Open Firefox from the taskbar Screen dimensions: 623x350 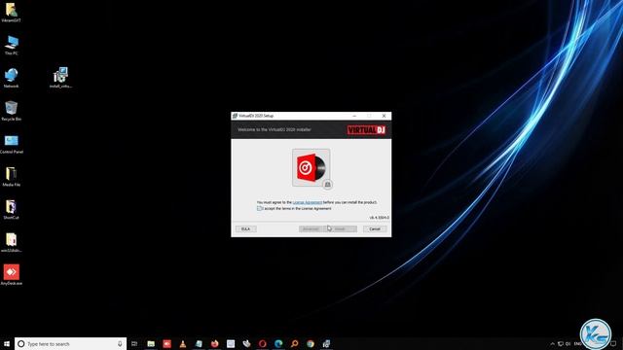pyautogui.click(x=214, y=343)
